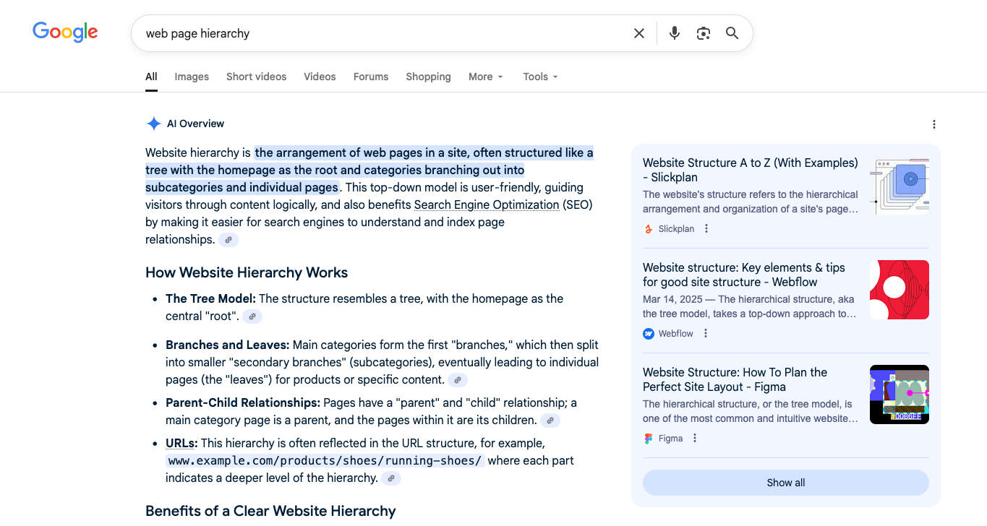Click the search magnifier icon

click(x=732, y=33)
